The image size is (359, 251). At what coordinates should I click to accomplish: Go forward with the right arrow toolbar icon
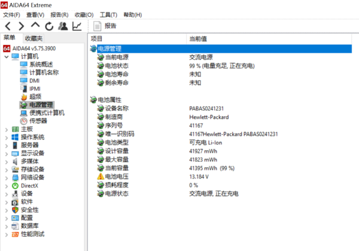click(22, 26)
